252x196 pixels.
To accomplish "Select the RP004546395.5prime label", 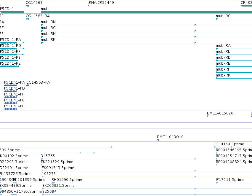I will pyautogui.click(x=234, y=150).
